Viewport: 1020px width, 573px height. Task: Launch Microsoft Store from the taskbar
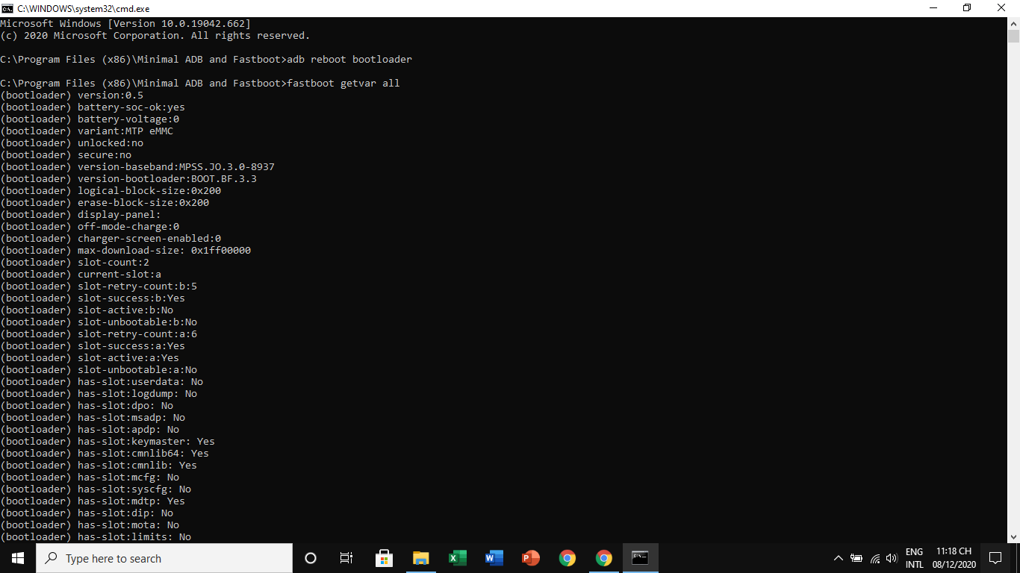pyautogui.click(x=384, y=558)
